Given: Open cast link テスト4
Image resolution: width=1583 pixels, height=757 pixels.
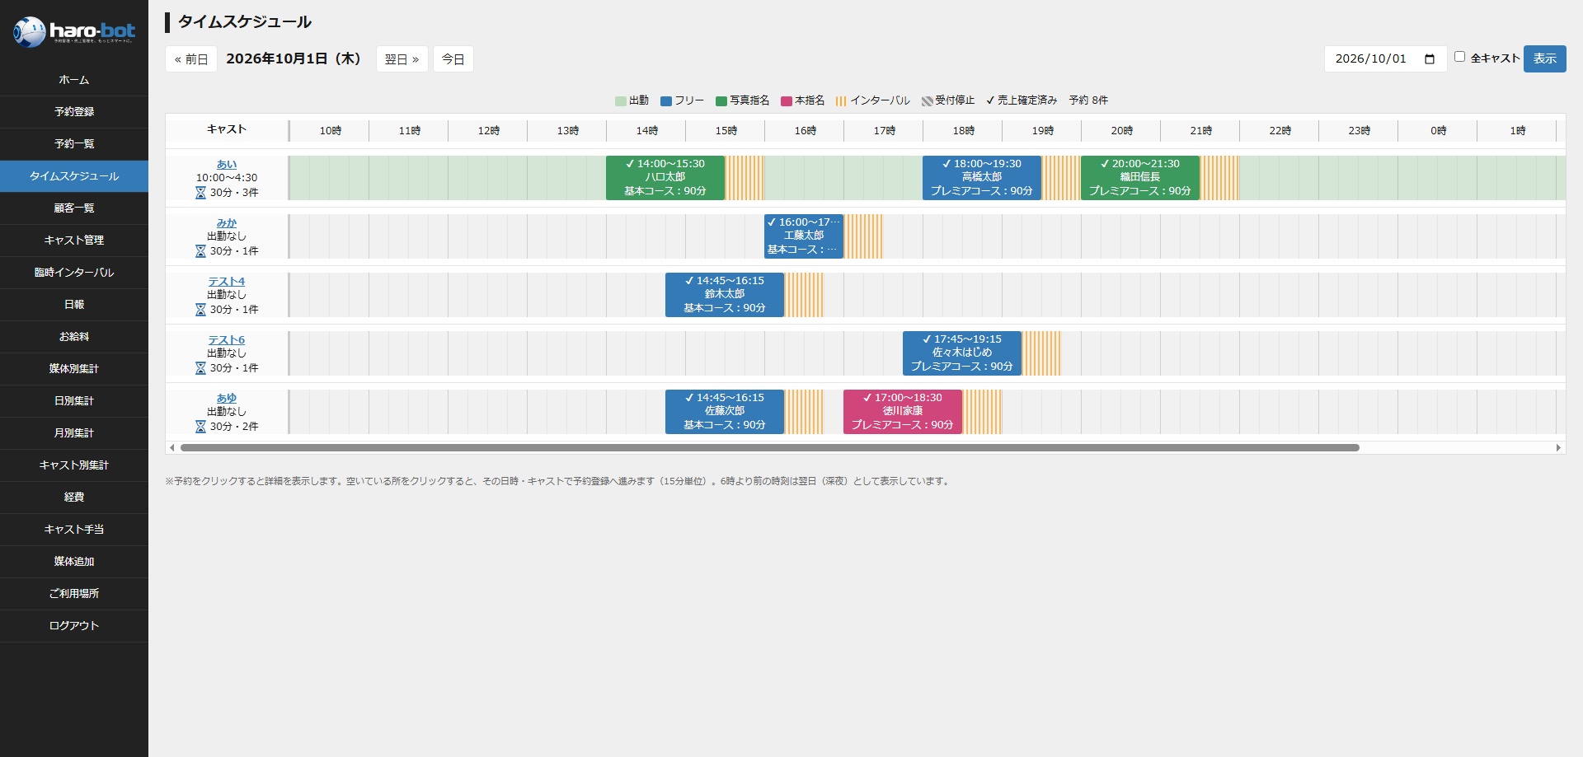Looking at the screenshot, I should click(x=227, y=282).
